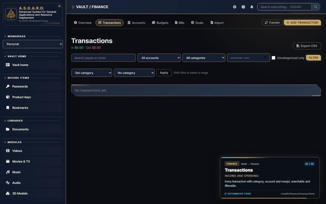The height and width of the screenshot is (204, 326).
Task: Enable Uncategorized only checkbox
Action: tap(274, 58)
